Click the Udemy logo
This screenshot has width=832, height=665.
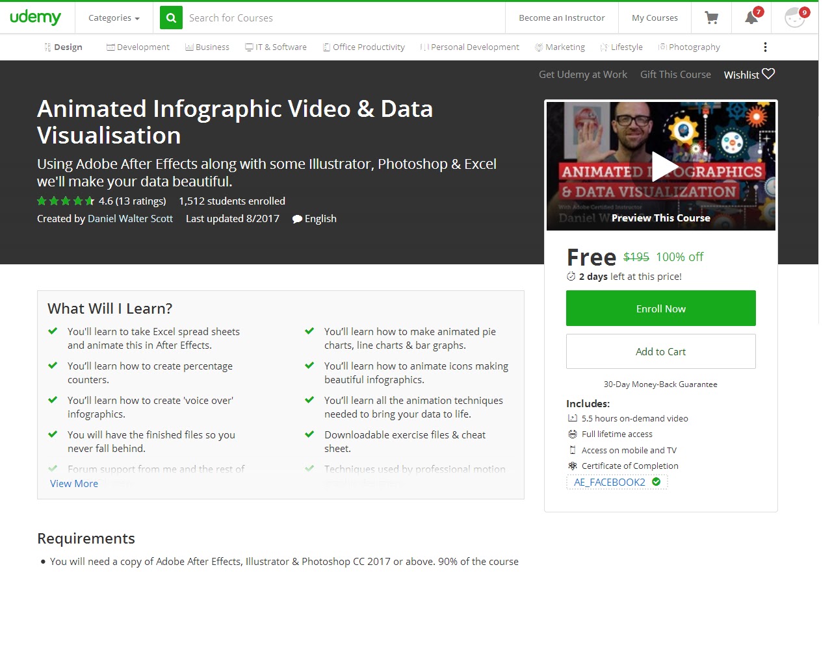point(36,18)
